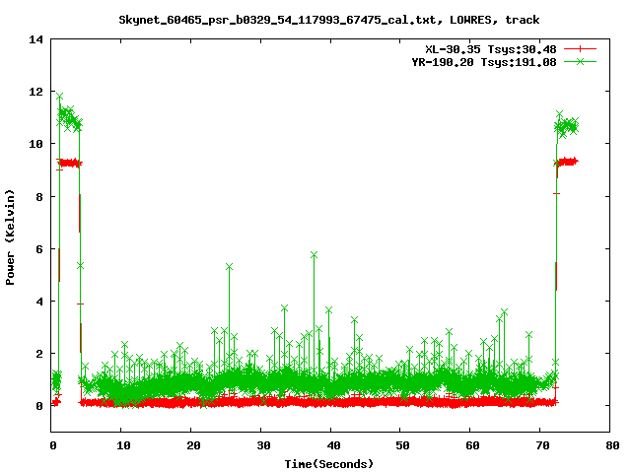This screenshot has height=473, width=631.
Task: Click the green spike peak near 25 seconds
Action: coord(230,267)
